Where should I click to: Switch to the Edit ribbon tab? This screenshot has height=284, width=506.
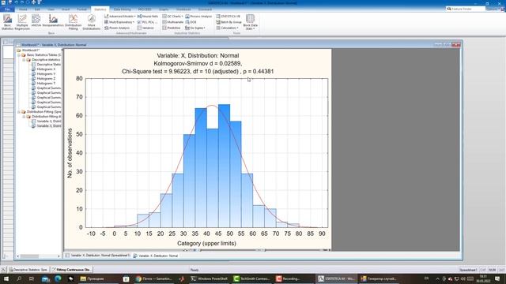click(37, 9)
